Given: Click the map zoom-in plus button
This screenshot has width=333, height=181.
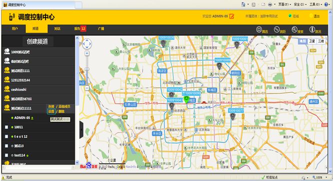Looking at the screenshot, I should [87, 53].
